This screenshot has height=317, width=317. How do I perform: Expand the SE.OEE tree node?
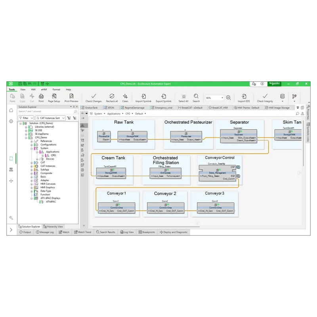[26, 131]
